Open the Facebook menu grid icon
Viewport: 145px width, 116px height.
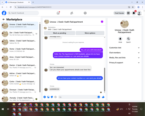tap(128, 13)
